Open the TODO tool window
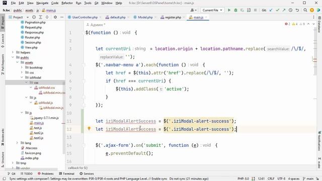 click(27, 173)
